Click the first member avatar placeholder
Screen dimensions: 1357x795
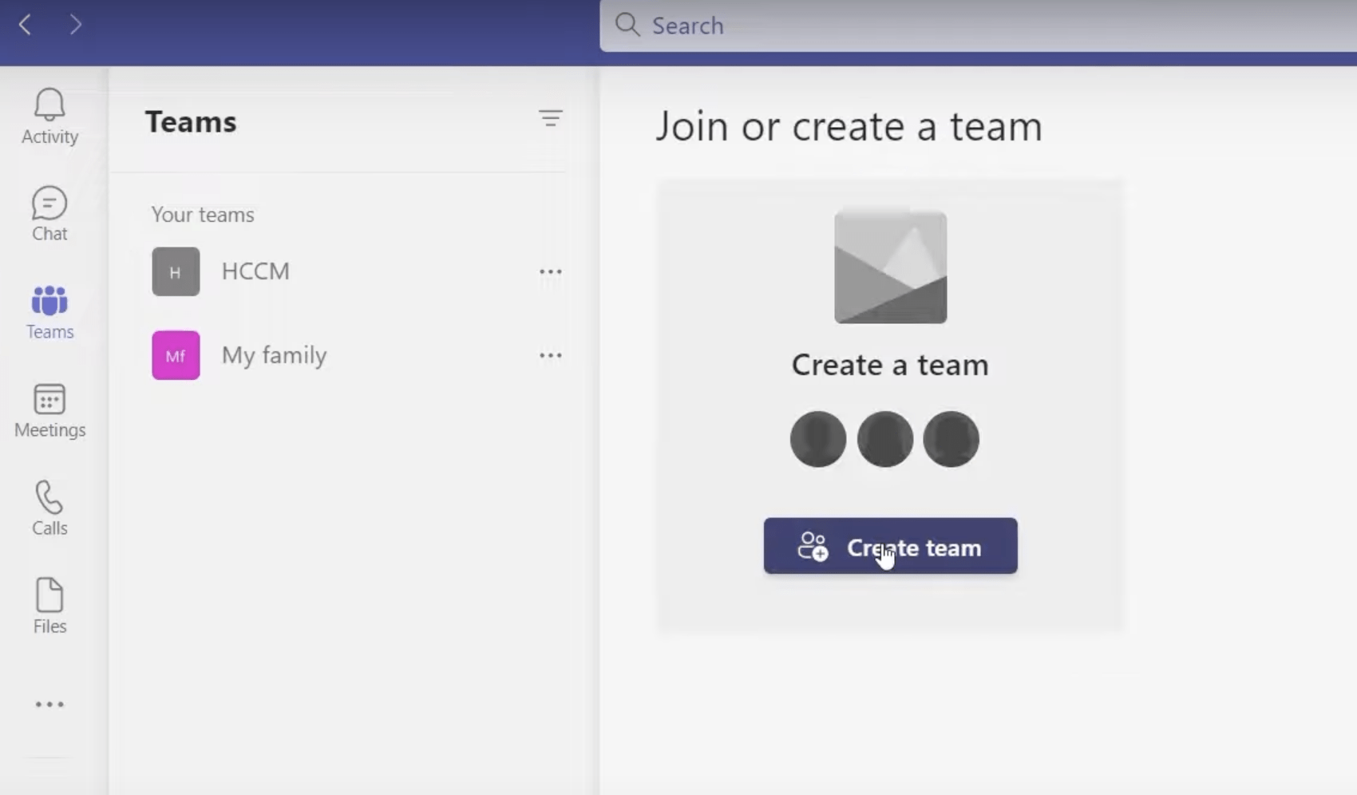[x=818, y=439]
